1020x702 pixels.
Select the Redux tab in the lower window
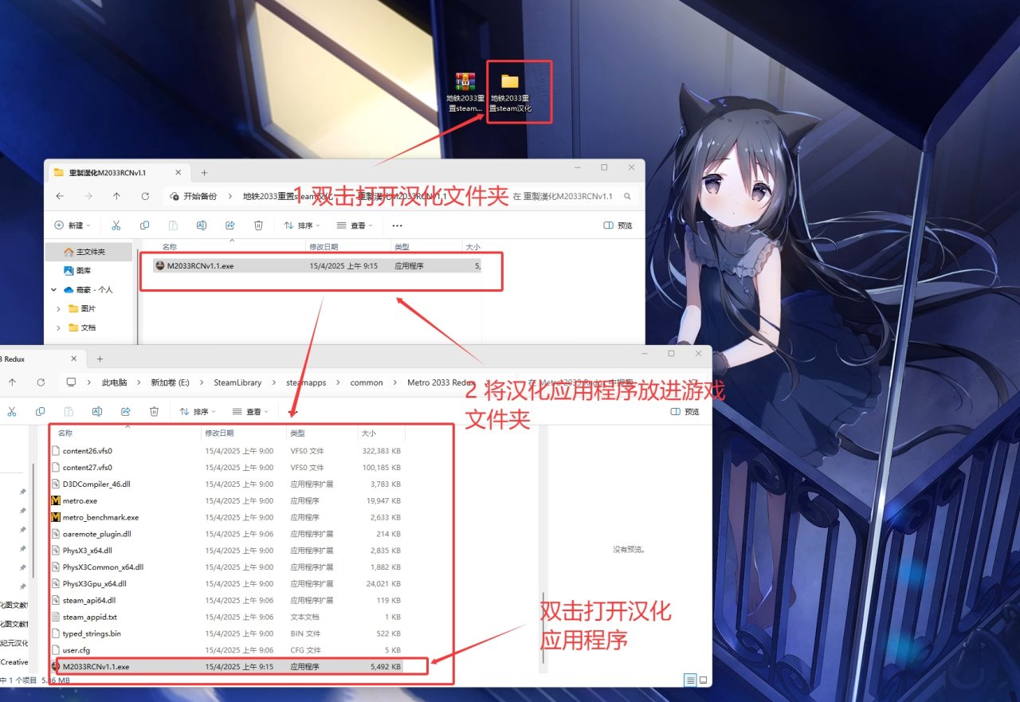pos(40,359)
